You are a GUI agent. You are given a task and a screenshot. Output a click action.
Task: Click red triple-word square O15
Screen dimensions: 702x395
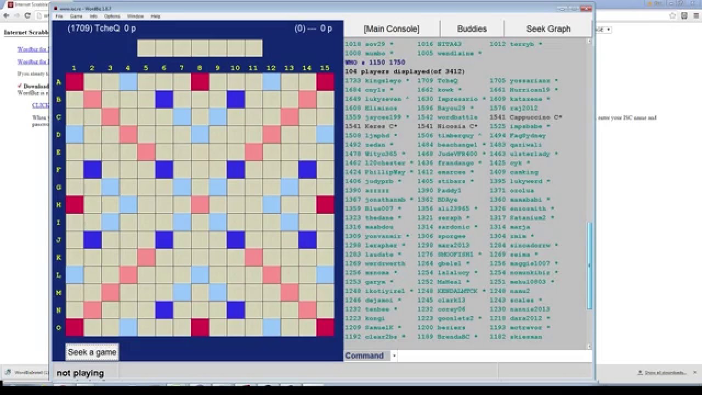point(325,328)
